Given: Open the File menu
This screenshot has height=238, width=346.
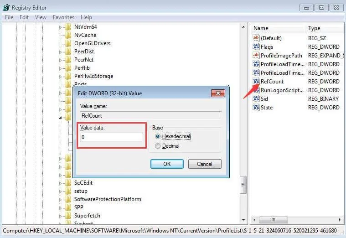Looking at the screenshot, I should point(9,17).
